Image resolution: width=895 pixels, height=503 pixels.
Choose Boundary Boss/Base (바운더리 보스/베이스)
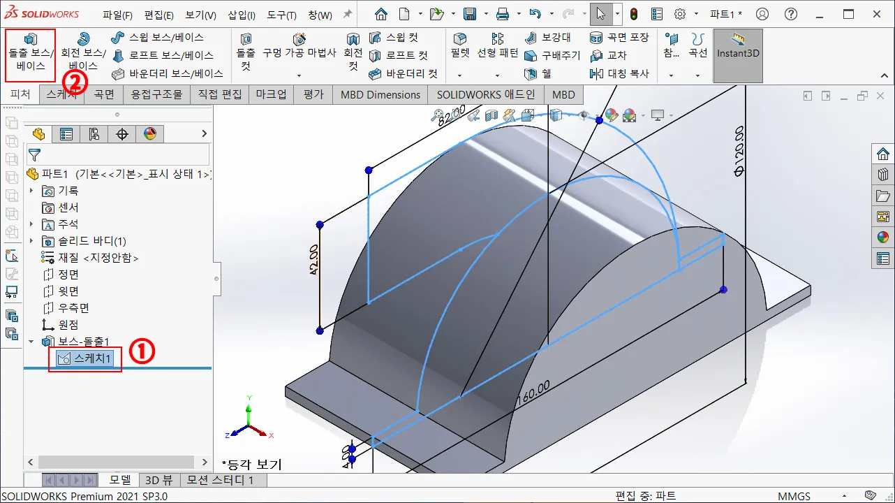tap(168, 73)
